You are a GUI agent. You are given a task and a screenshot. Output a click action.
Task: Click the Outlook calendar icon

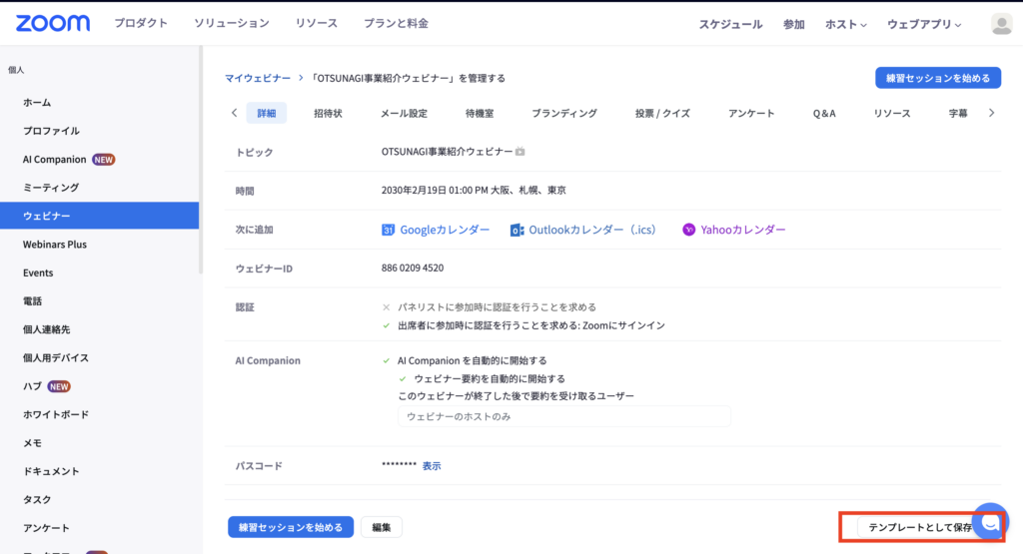click(x=516, y=230)
